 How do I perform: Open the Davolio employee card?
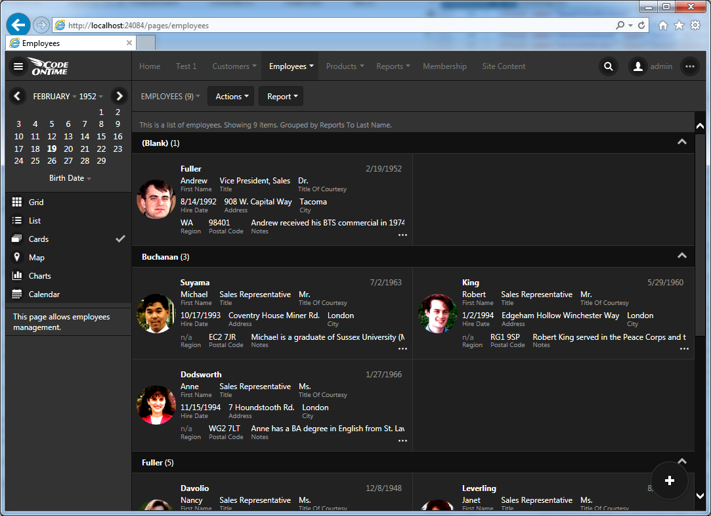coord(272,492)
